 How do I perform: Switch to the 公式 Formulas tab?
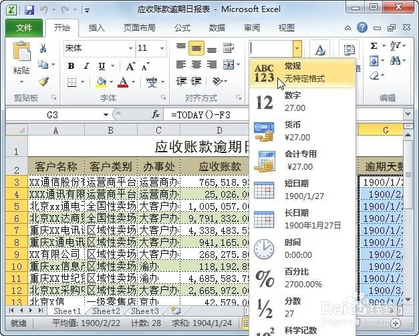point(182,28)
